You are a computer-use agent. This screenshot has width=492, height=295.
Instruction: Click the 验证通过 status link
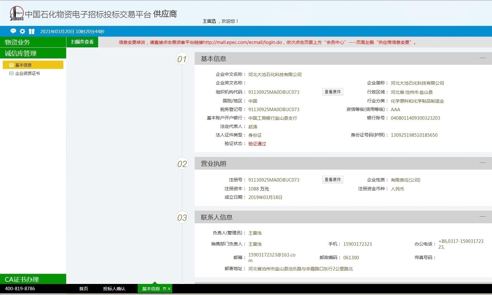257,144
